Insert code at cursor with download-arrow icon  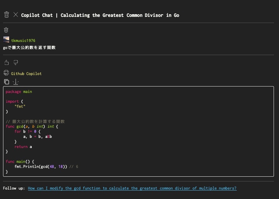click(16, 82)
